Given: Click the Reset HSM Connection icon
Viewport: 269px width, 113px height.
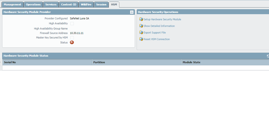Looking at the screenshot, I should [141, 39].
